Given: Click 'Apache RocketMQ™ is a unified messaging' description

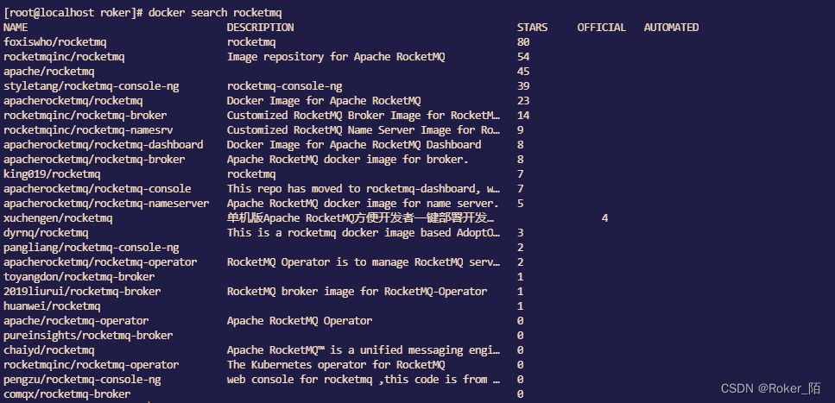Looking at the screenshot, I should pos(364,350).
